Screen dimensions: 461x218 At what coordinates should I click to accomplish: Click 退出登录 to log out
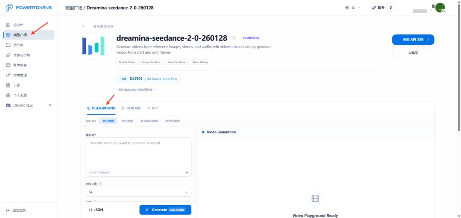pyautogui.click(x=16, y=210)
